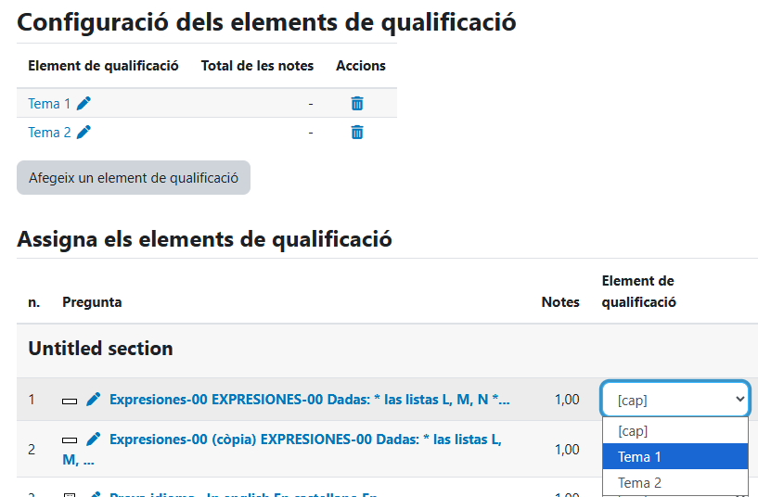Click the 'Total de les notes' column header
The width and height of the screenshot is (758, 497).
(x=257, y=66)
